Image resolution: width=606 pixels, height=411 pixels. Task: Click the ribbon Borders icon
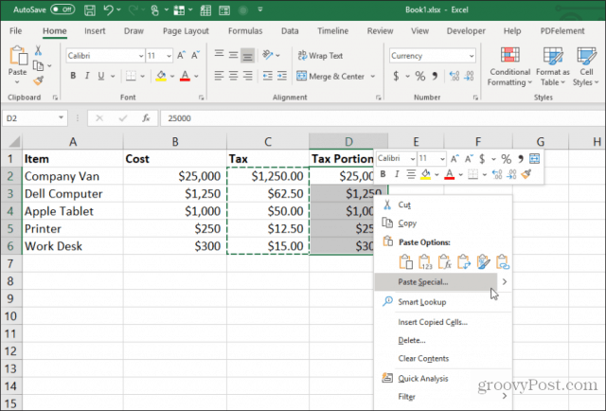[131, 76]
